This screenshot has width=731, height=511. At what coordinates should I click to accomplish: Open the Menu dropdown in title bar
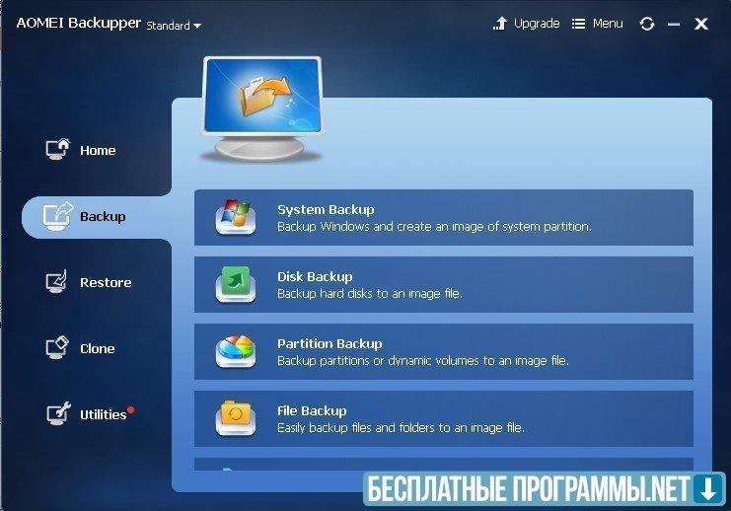599,24
